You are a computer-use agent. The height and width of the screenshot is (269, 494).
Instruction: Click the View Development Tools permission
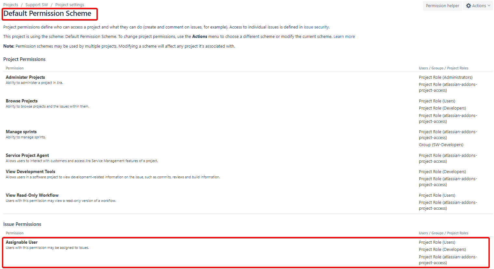tap(31, 171)
